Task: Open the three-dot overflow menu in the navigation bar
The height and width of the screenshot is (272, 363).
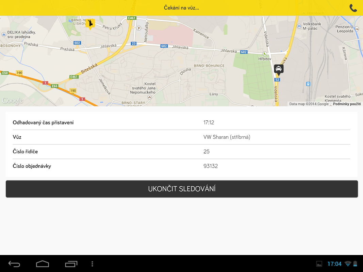Action: click(x=92, y=264)
